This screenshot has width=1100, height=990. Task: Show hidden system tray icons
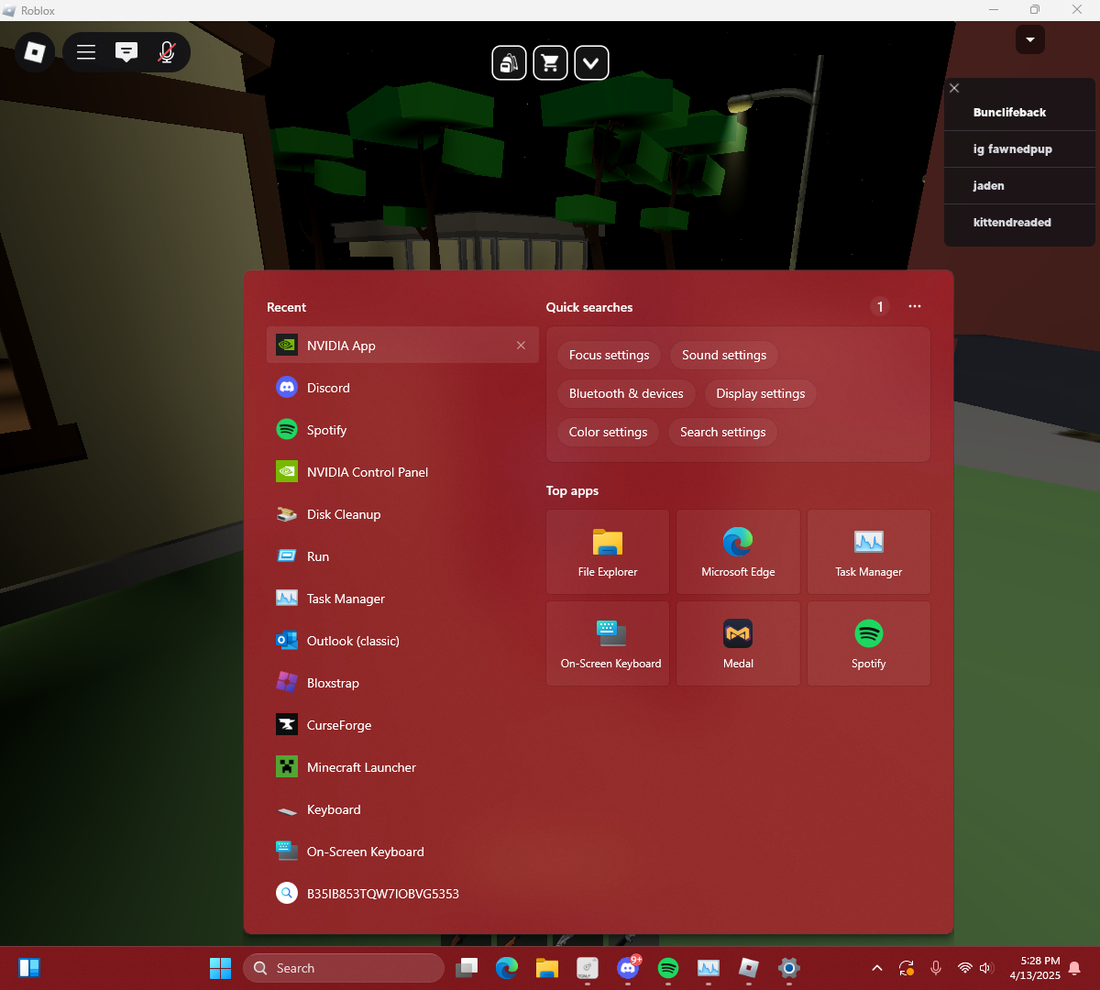click(x=877, y=968)
